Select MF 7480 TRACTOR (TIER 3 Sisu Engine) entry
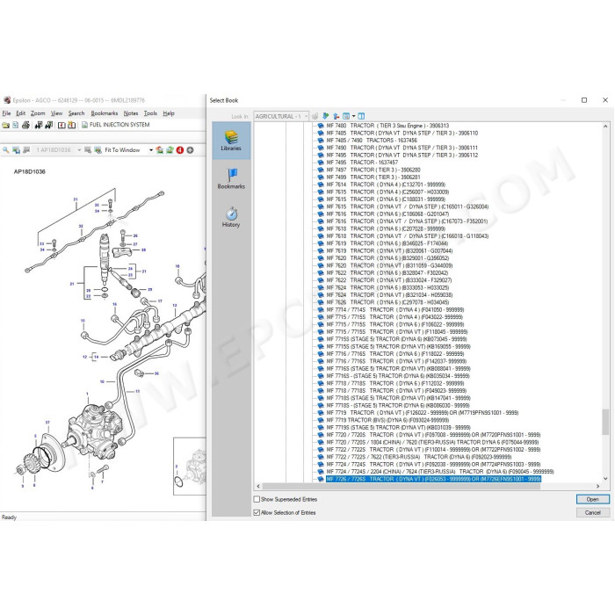The image size is (615, 615). [x=387, y=126]
